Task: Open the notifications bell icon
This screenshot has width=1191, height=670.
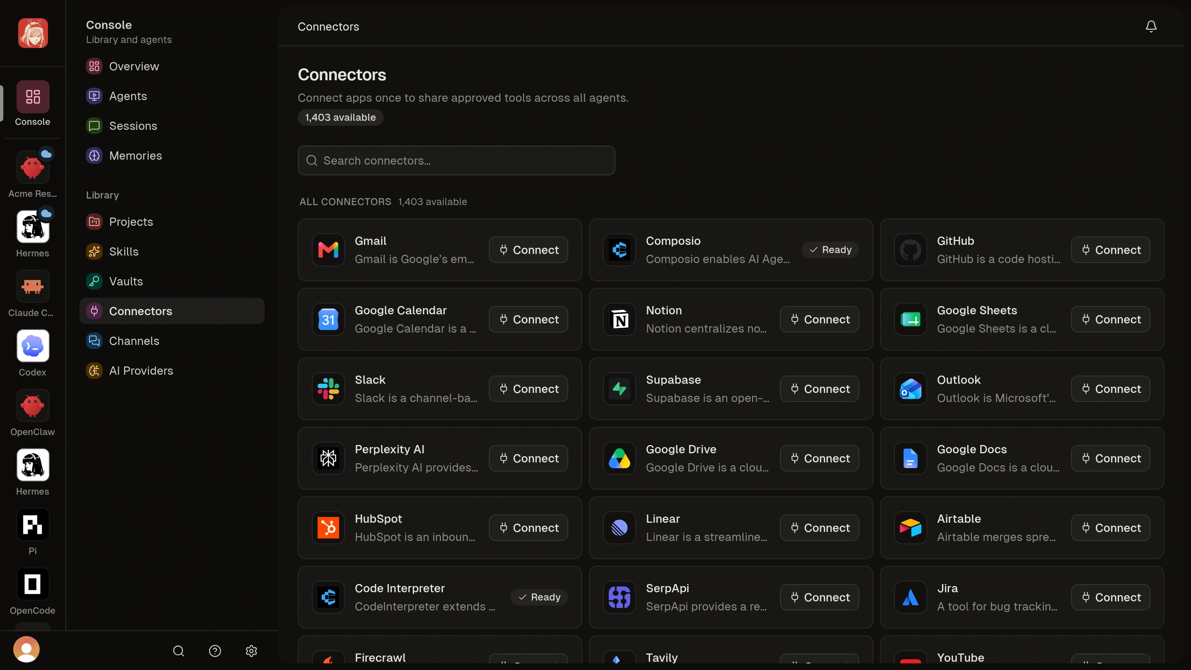Action: pos(1151,26)
